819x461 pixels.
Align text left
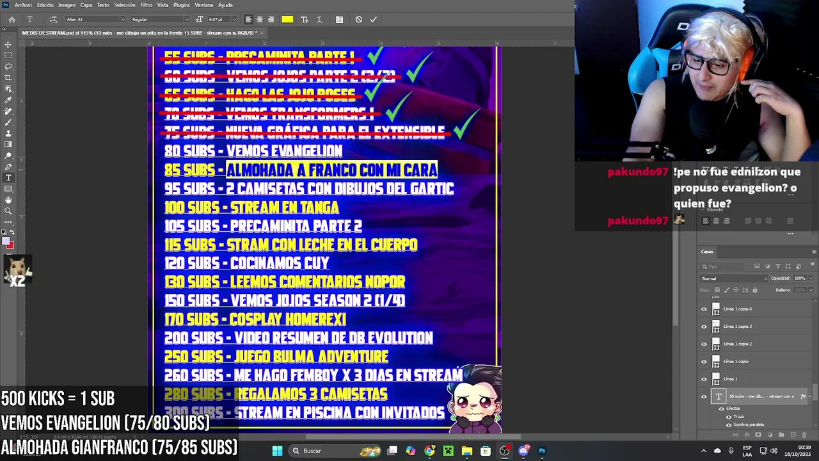pyautogui.click(x=248, y=19)
